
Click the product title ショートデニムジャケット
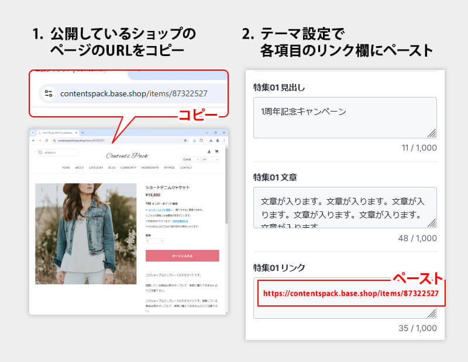[167, 187]
